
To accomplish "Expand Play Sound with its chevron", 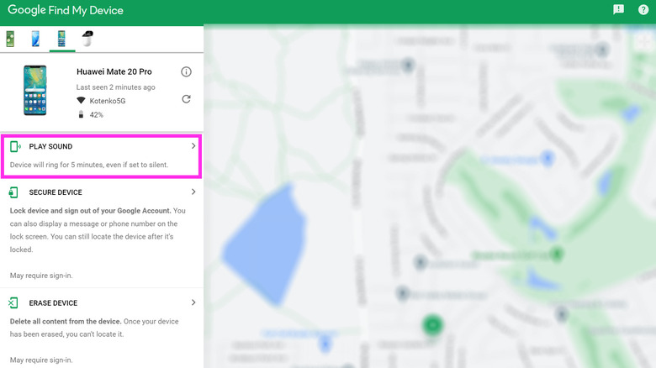I will pos(193,146).
